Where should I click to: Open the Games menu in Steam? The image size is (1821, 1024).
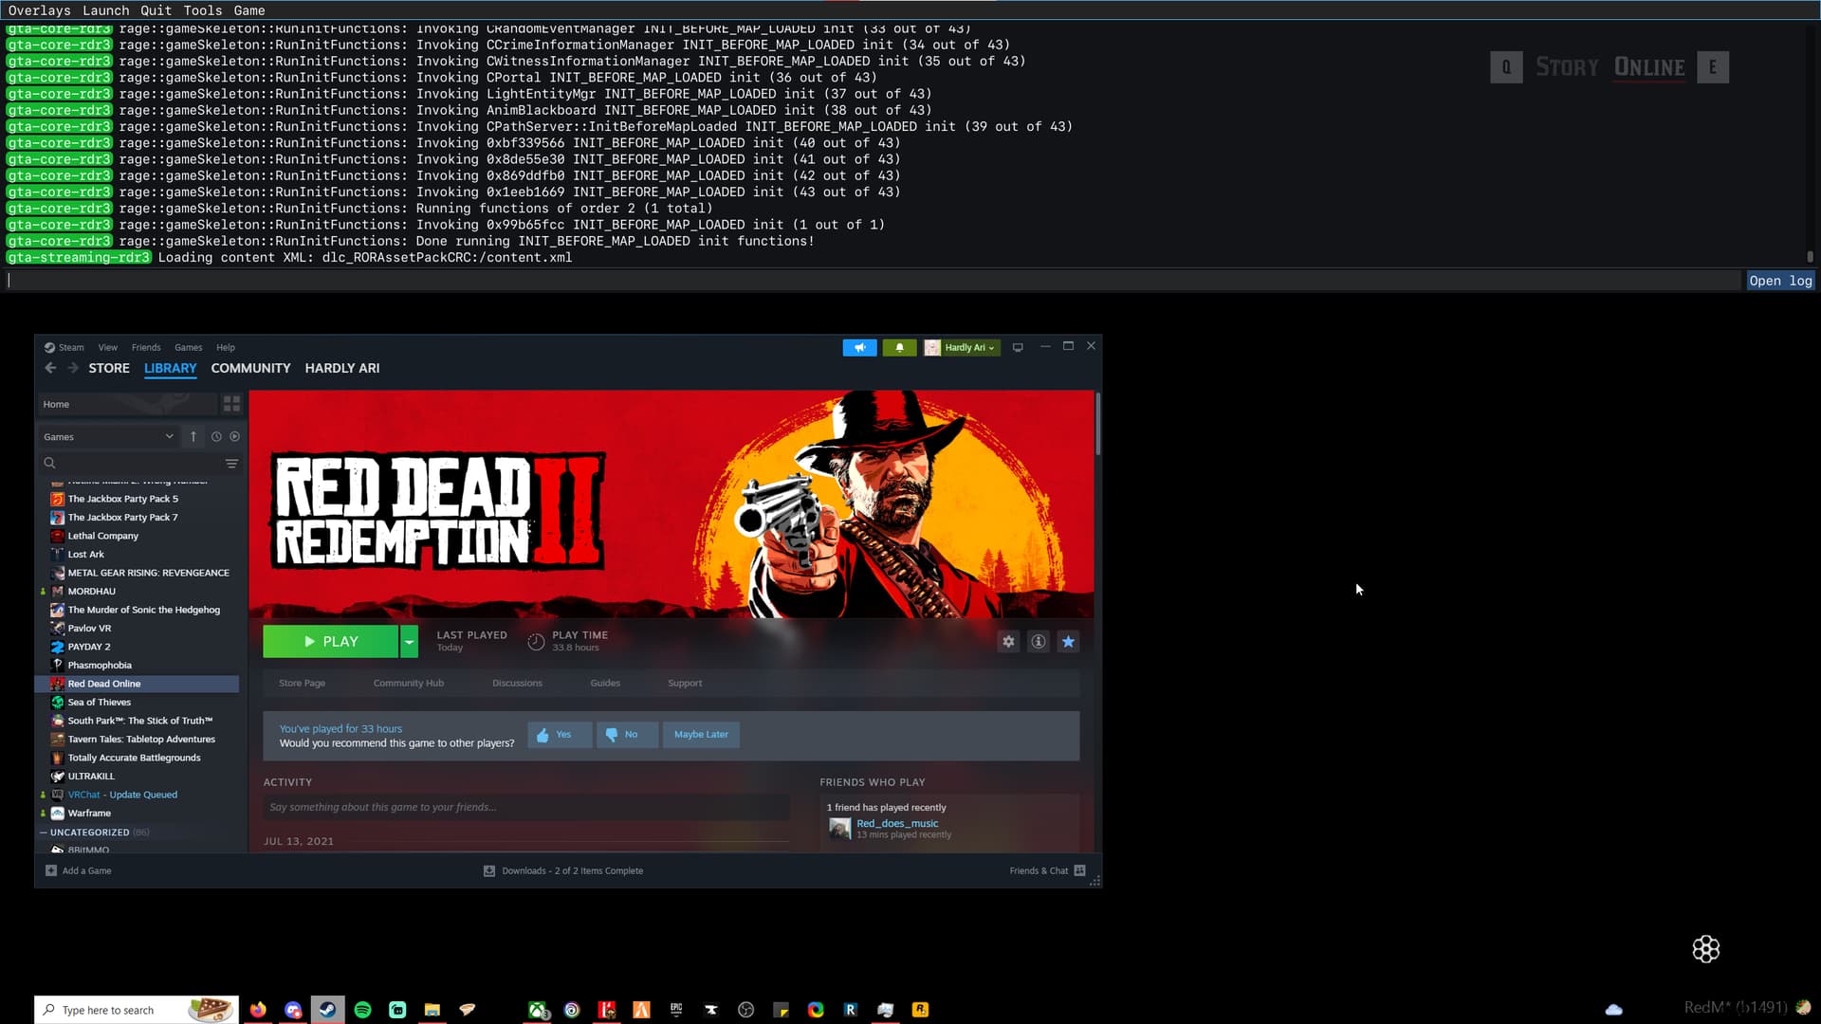[x=188, y=347]
